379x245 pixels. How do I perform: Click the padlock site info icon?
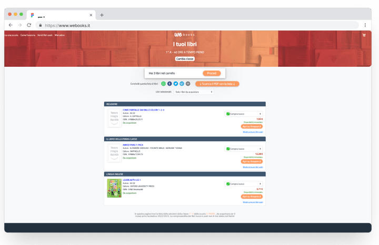(x=41, y=25)
